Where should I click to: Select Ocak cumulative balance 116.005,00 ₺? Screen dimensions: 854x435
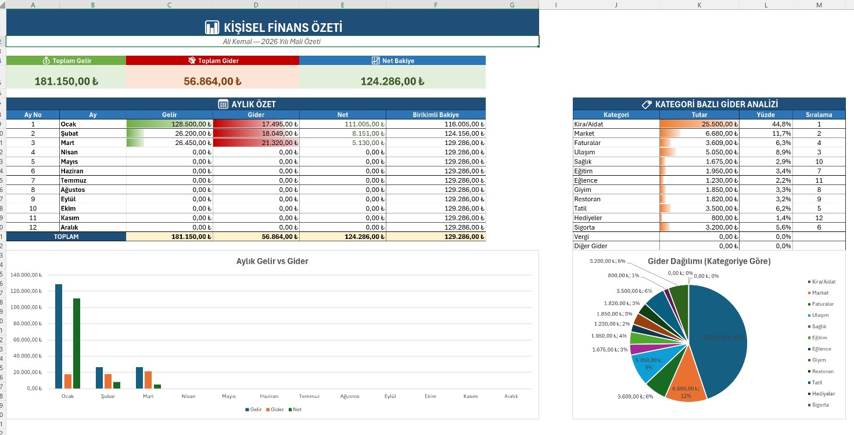pyautogui.click(x=436, y=124)
